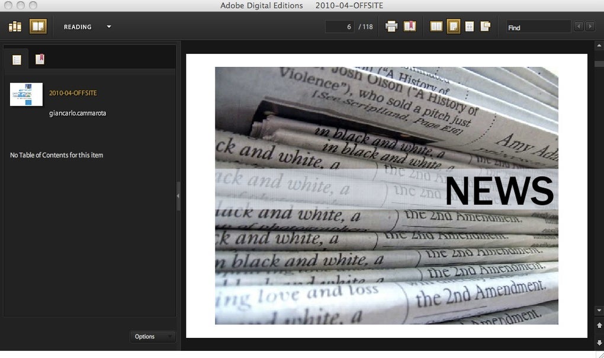The image size is (604, 358).
Task: Open the READING dropdown arrow
Action: tap(109, 27)
